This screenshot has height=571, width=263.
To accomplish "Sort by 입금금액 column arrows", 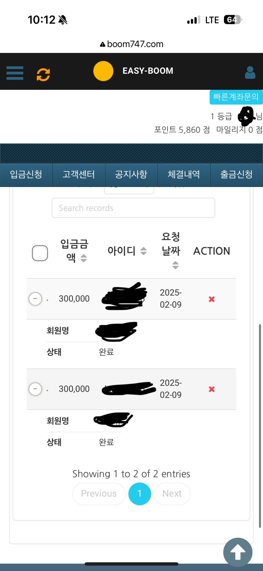I will 83,258.
